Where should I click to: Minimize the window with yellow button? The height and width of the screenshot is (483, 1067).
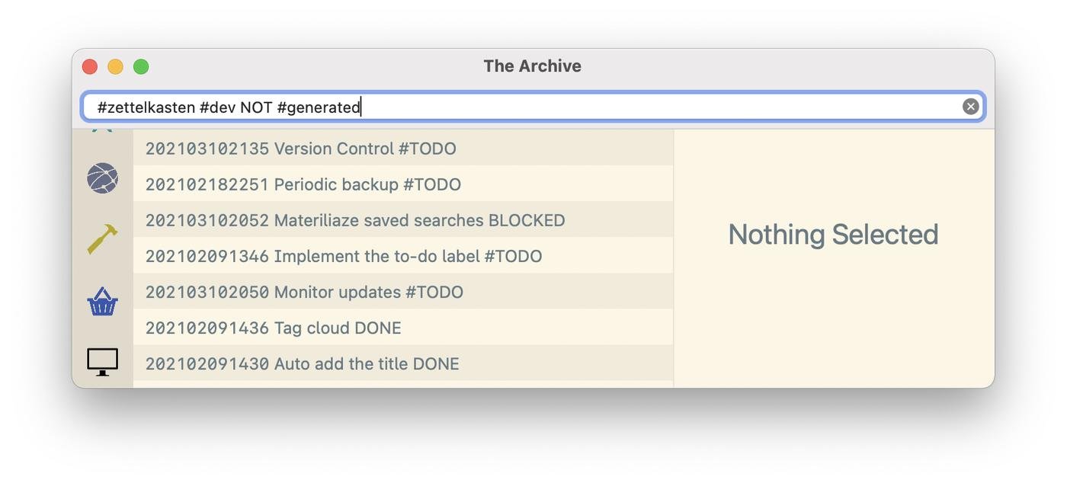115,67
